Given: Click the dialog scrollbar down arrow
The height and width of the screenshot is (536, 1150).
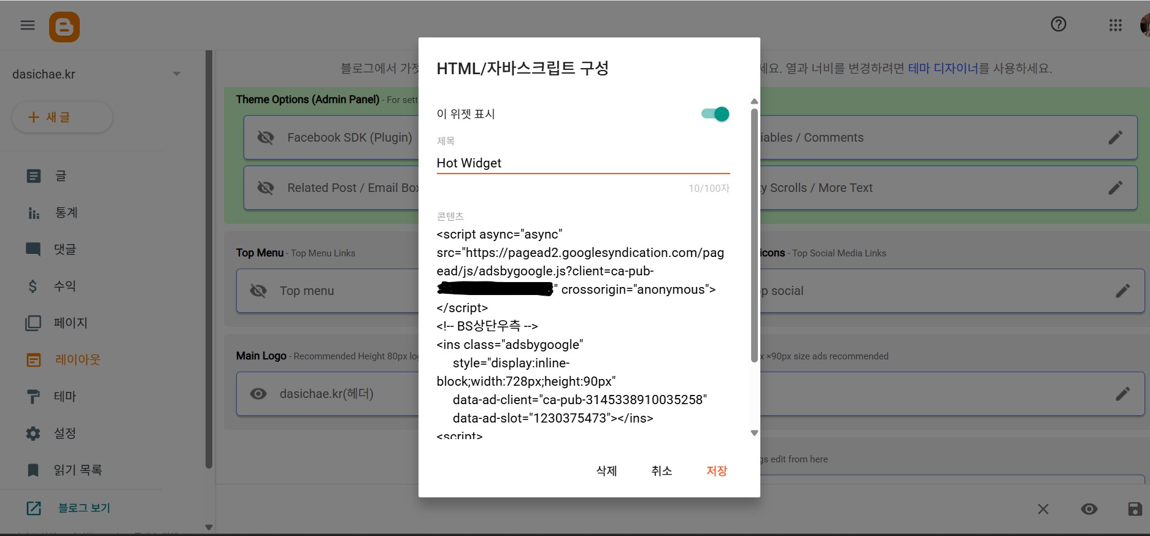Looking at the screenshot, I should (x=754, y=433).
